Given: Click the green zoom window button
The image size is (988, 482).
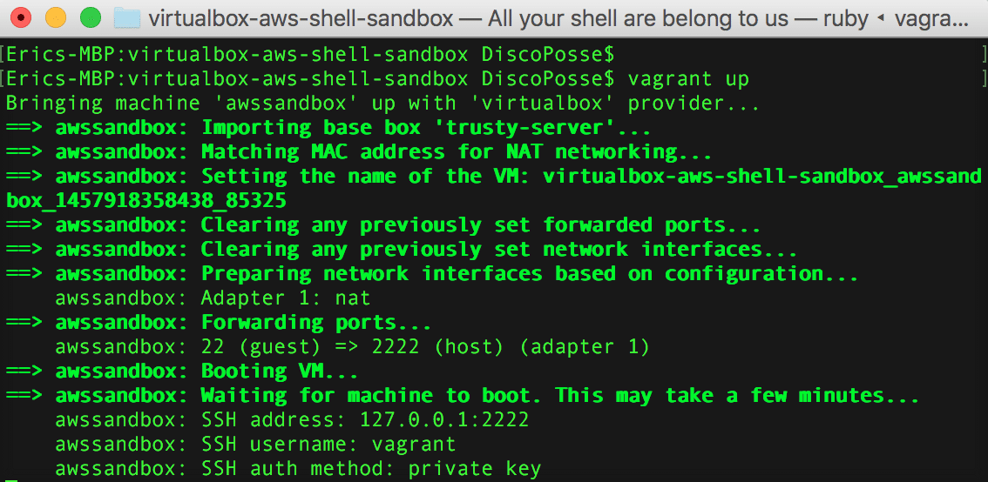Looking at the screenshot, I should click(x=90, y=17).
